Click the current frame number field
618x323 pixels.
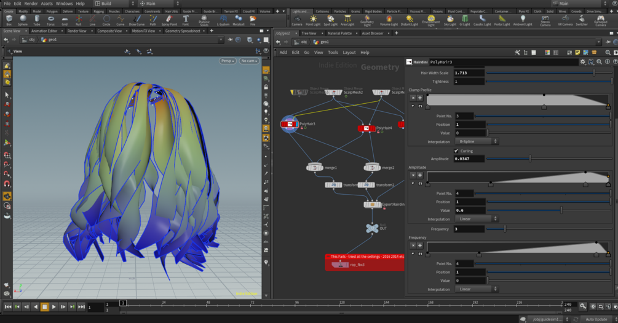(x=95, y=307)
